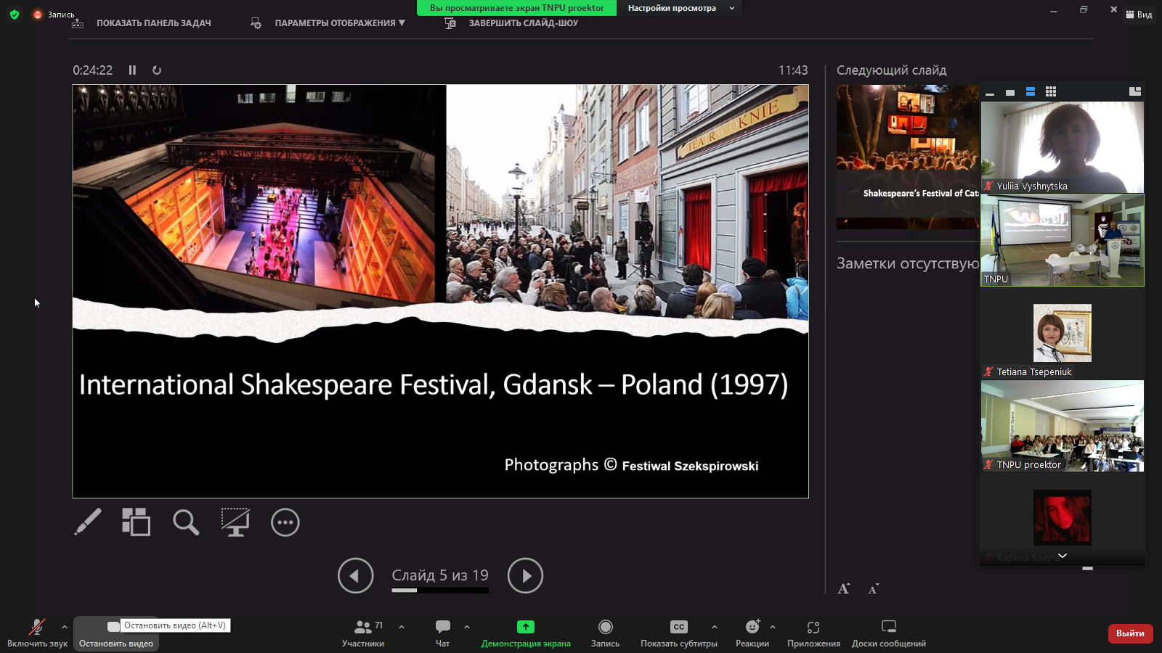The height and width of the screenshot is (653, 1162).
Task: Open the see all slides grid icon
Action: click(136, 522)
